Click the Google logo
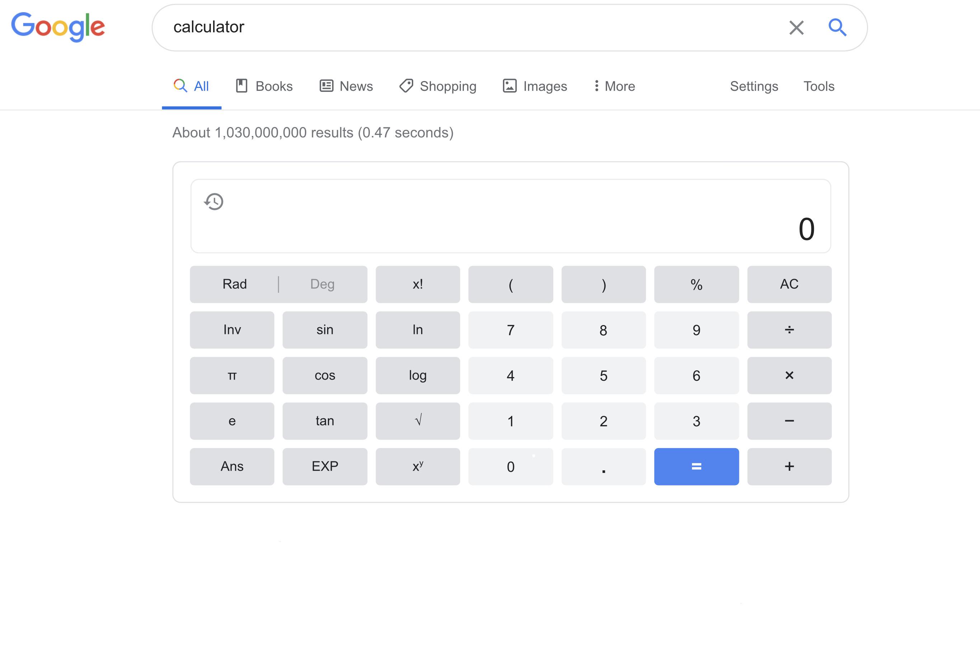This screenshot has height=658, width=980. pos(58,27)
